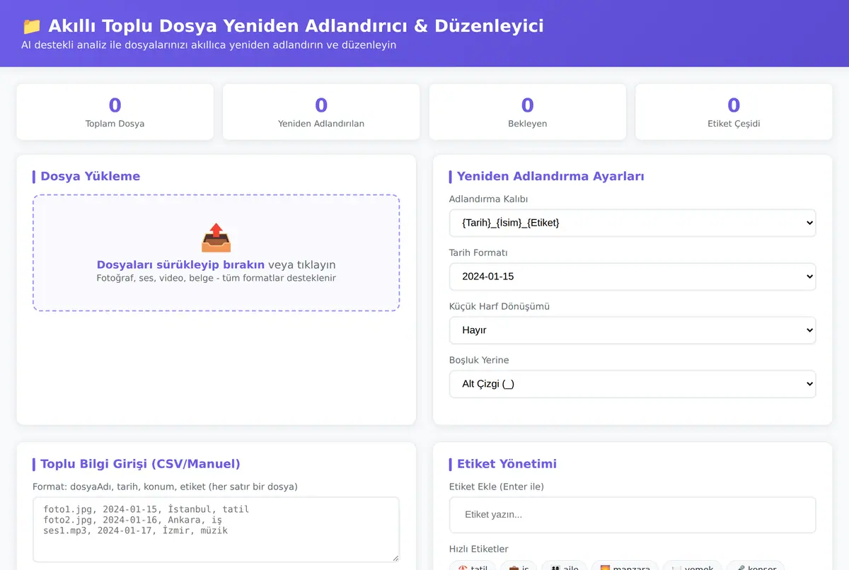Expand the Küçük Harf Dönüşümü dropdown
This screenshot has width=849, height=570.
(633, 330)
